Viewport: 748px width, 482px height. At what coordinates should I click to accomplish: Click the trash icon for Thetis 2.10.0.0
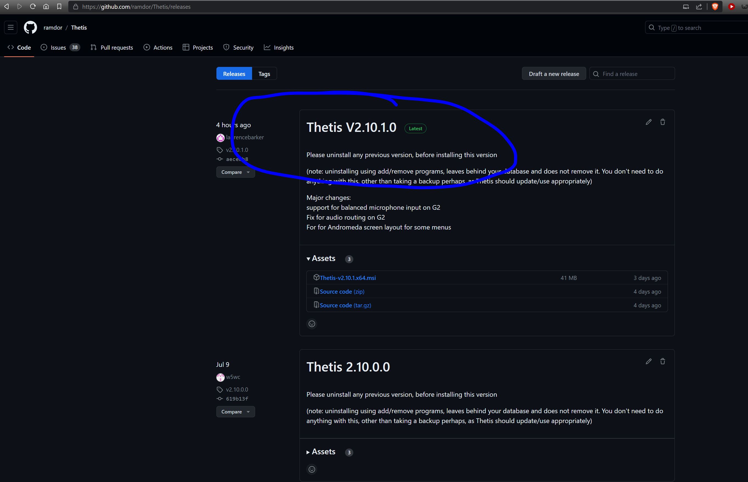point(662,361)
